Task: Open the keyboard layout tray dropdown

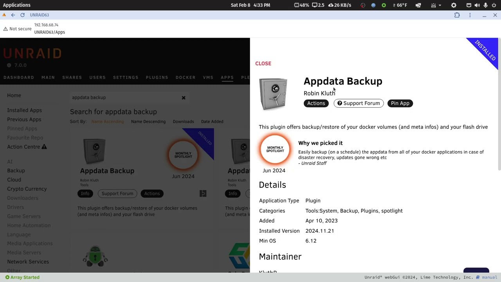Action: click(436, 5)
